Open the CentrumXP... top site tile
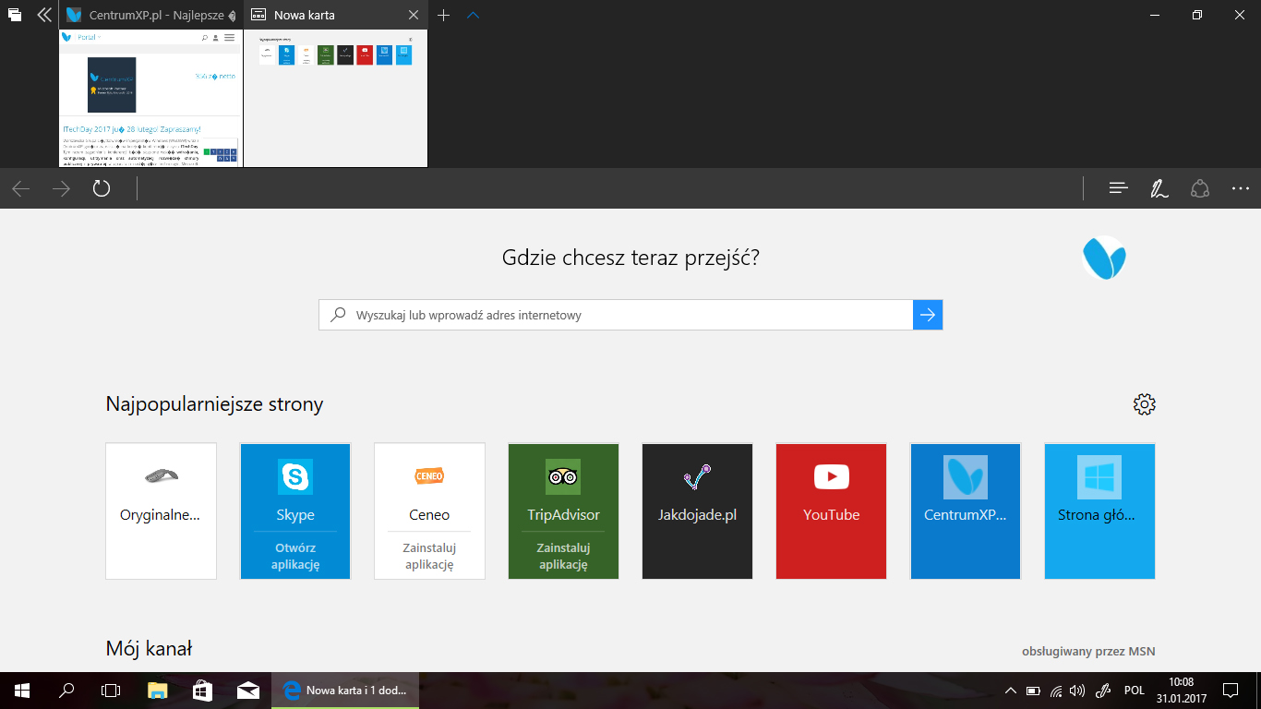This screenshot has width=1261, height=709. (966, 511)
